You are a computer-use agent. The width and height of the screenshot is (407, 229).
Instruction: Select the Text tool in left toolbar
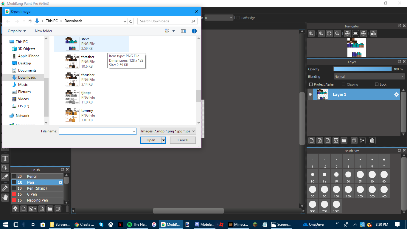click(x=5, y=158)
